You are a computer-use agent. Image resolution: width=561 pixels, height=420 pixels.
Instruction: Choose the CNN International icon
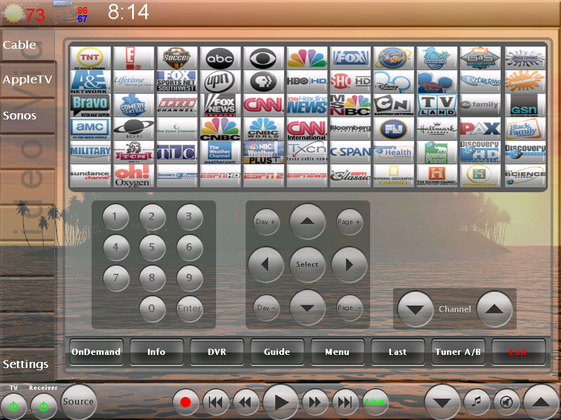[x=307, y=129]
